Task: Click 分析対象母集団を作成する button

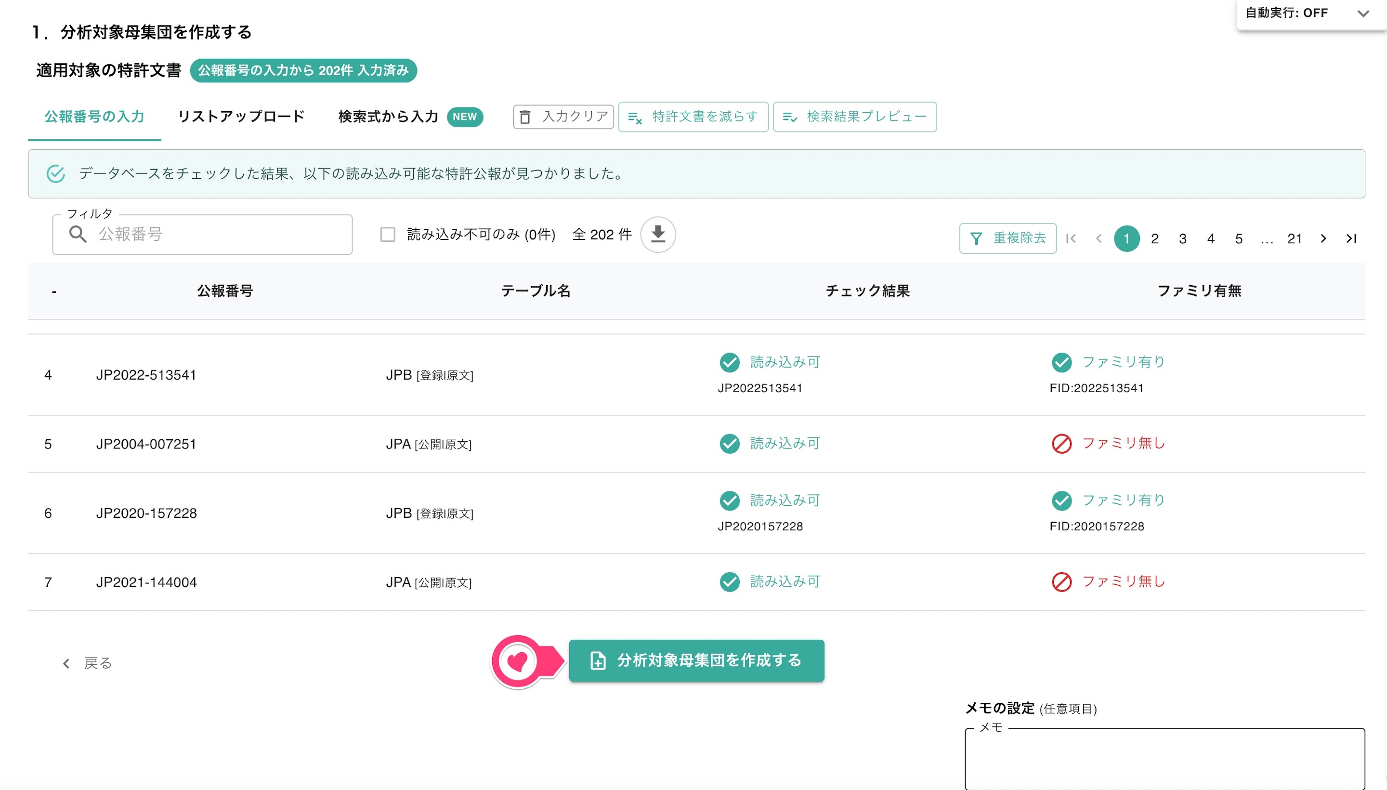Action: click(x=696, y=660)
